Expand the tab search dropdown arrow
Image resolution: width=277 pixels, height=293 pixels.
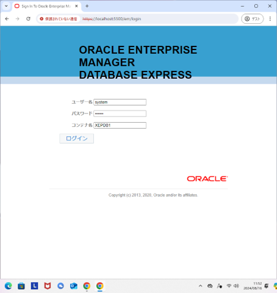[x=6, y=6]
